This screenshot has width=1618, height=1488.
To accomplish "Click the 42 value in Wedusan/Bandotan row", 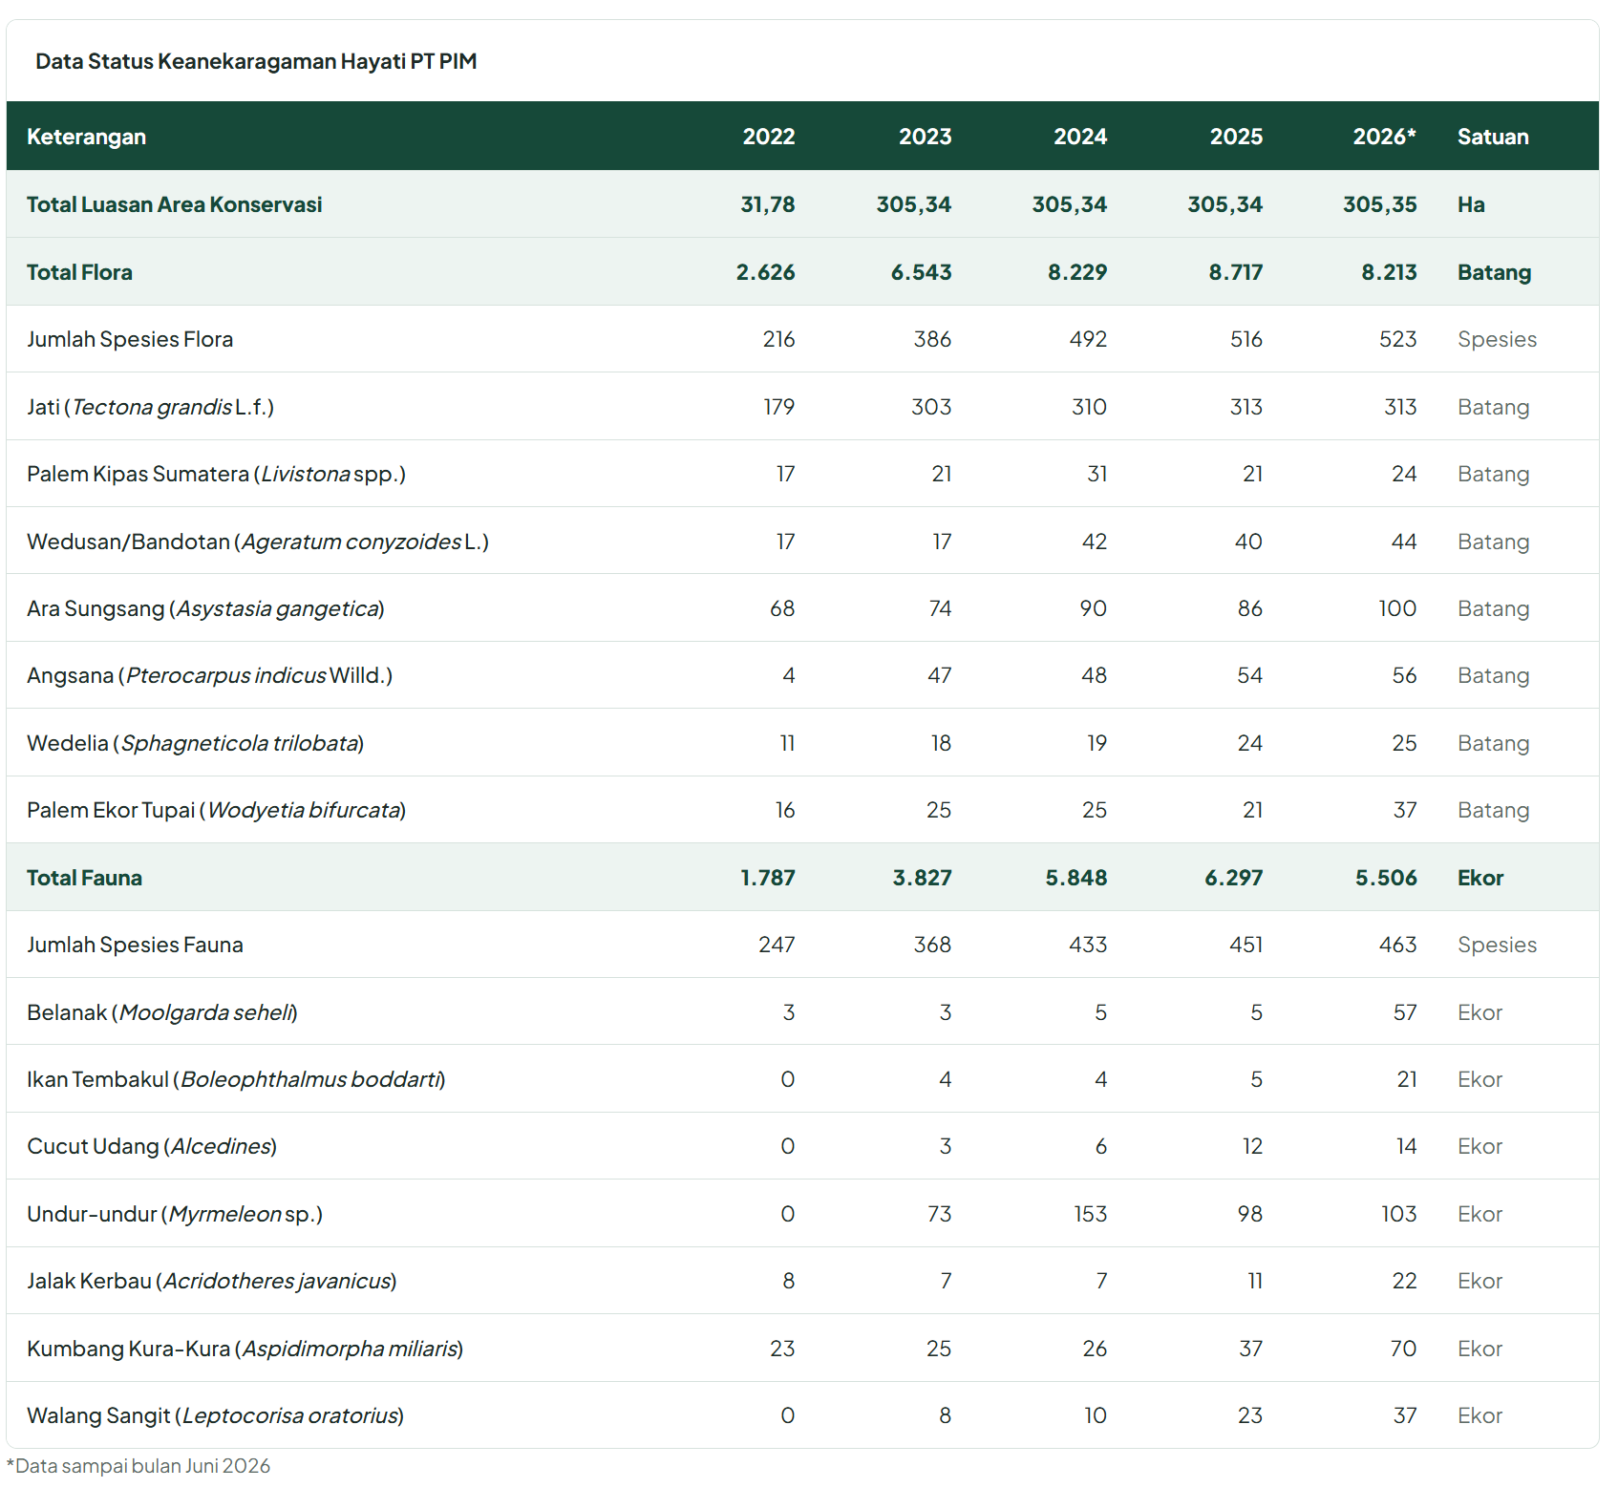I will pos(1094,542).
